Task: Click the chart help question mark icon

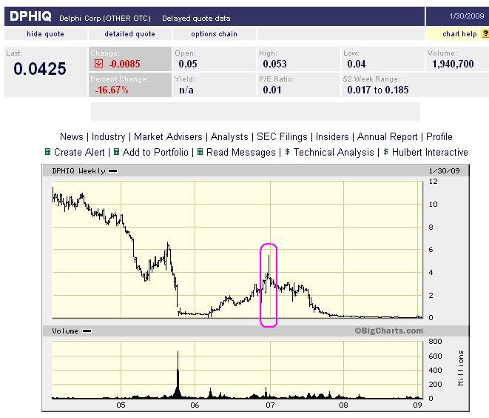Action: click(x=485, y=34)
